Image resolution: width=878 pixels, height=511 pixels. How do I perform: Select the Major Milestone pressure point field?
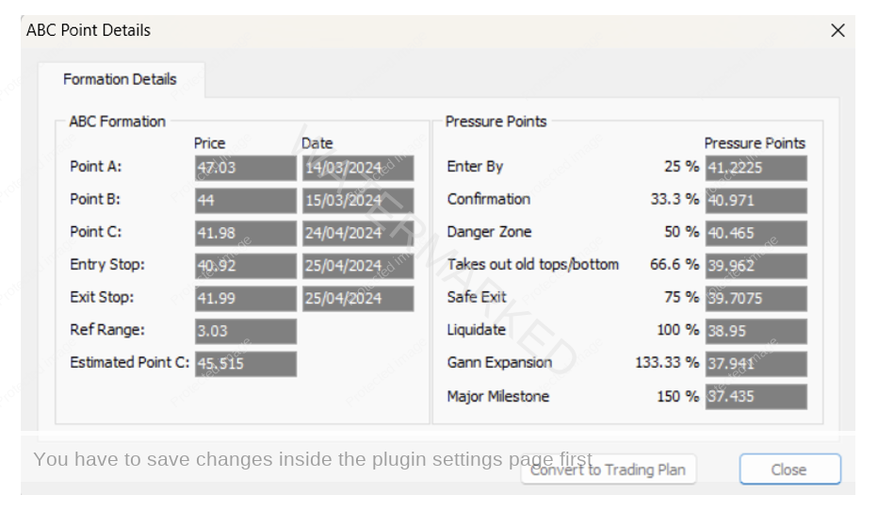pos(756,397)
